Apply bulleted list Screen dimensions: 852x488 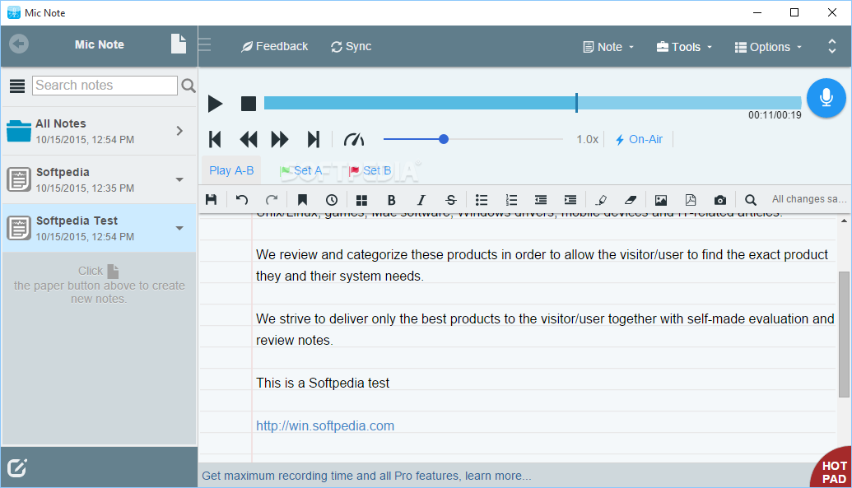click(x=482, y=200)
